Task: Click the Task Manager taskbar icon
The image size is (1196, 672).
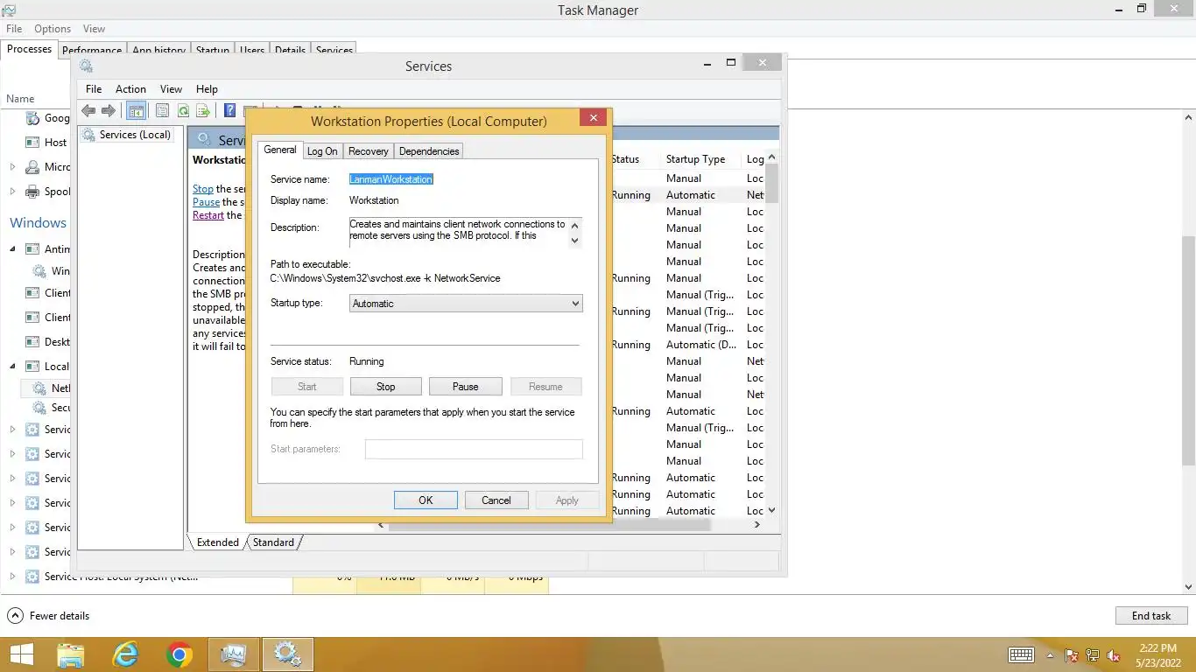Action: pyautogui.click(x=234, y=654)
